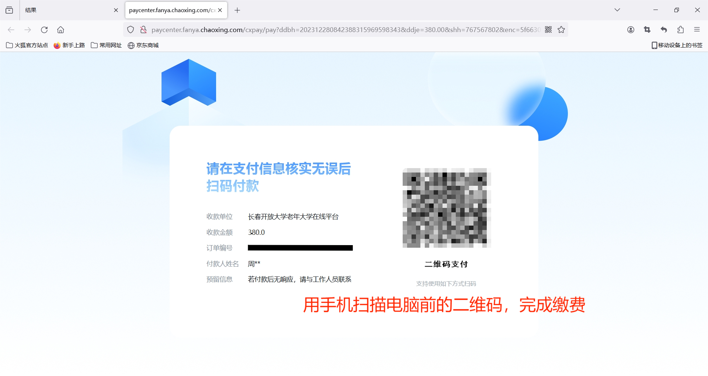This screenshot has width=708, height=376.
Task: Go to the Firefox home page
Action: pos(61,30)
